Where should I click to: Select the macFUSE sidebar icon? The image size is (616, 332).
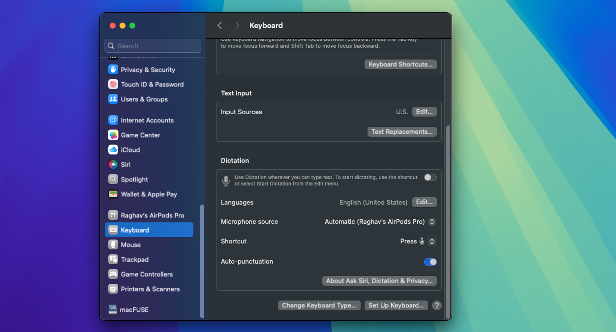113,309
